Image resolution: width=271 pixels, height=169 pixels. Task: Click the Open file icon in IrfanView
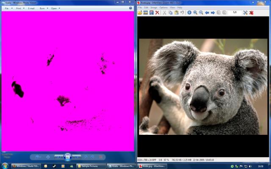[x=140, y=13]
